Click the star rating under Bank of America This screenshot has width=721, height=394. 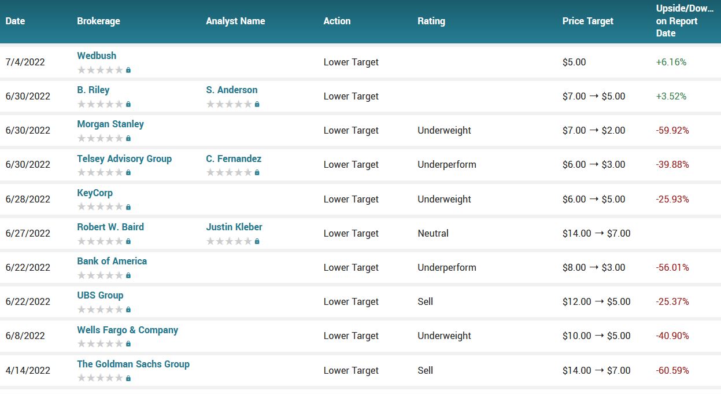tap(100, 275)
